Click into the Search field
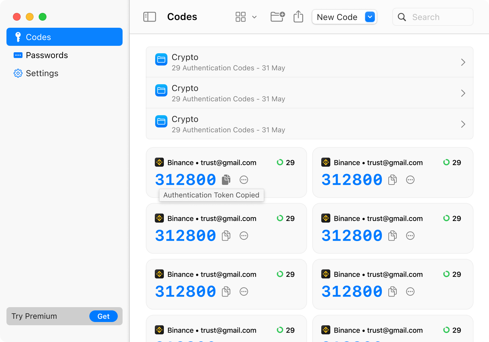 tap(433, 17)
